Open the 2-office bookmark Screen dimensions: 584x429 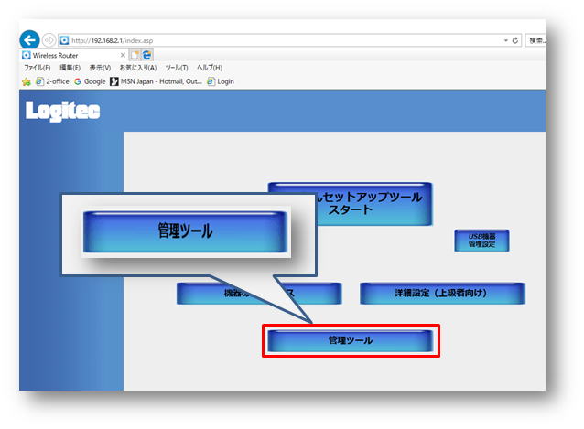52,81
